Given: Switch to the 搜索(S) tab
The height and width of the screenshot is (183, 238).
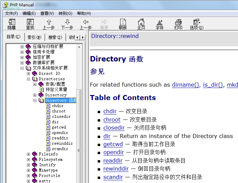Looking at the screenshot, I should (55, 37).
